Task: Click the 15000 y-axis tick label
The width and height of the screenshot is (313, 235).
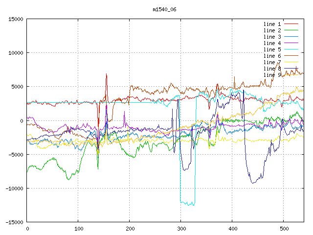Action: point(15,19)
